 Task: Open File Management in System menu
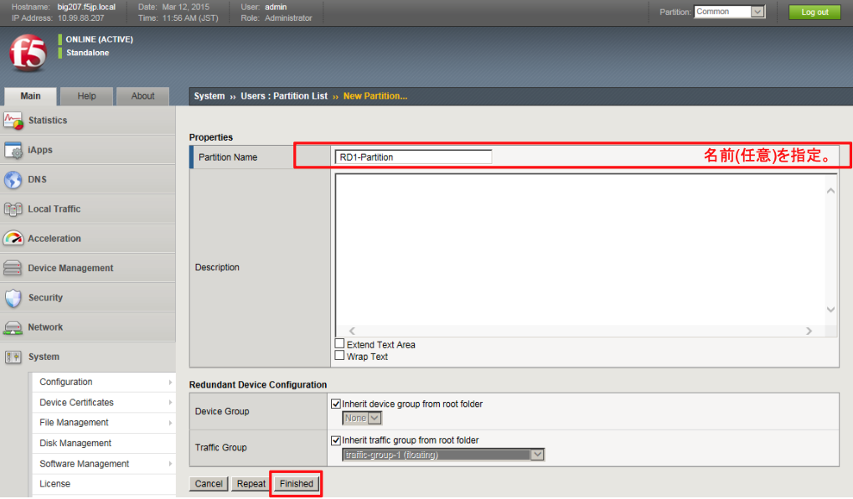click(104, 423)
